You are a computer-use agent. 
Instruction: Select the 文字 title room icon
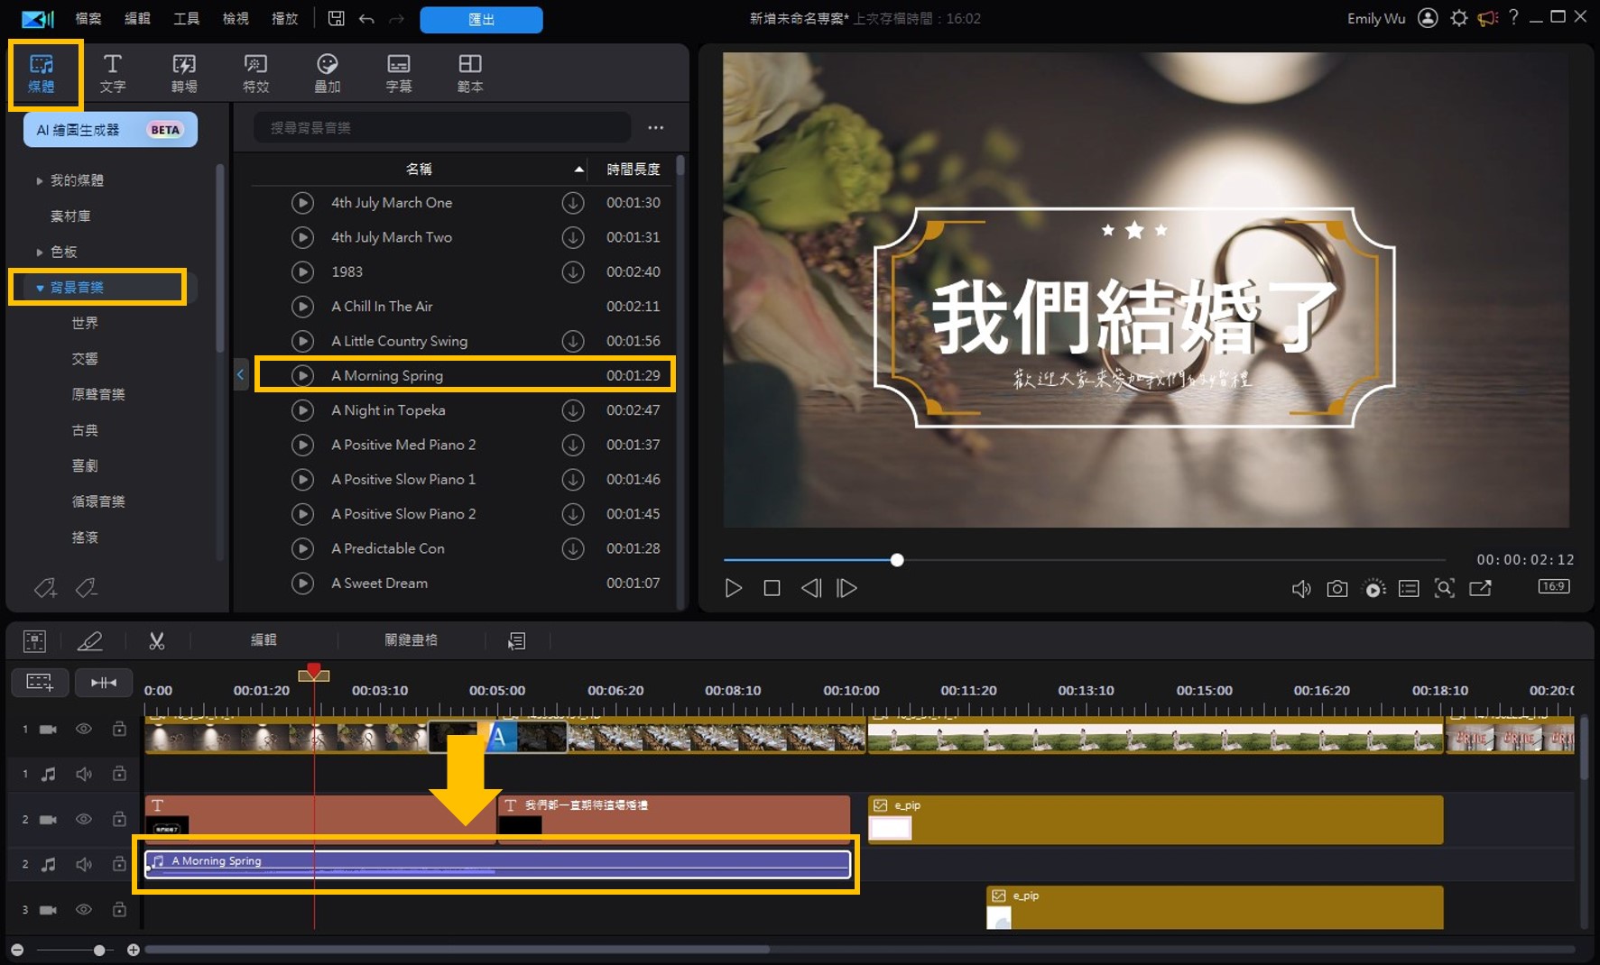coord(113,72)
